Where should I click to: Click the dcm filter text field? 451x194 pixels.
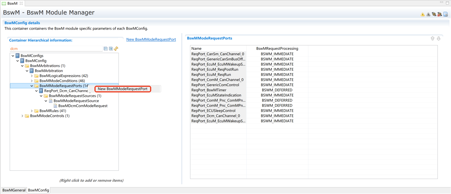click(56, 49)
